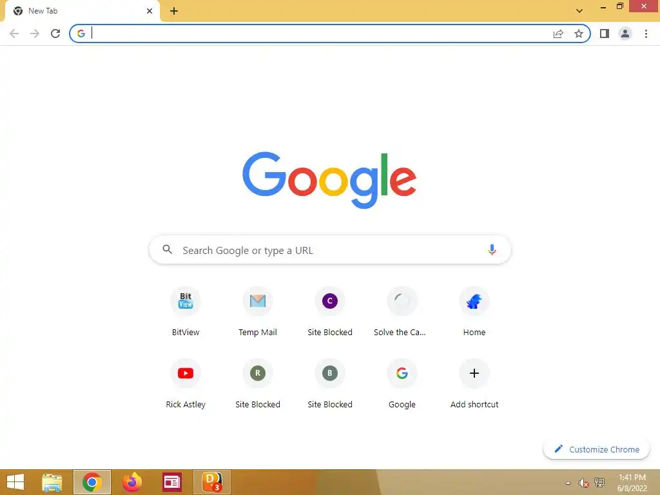The width and height of the screenshot is (660, 495).
Task: Open Chrome's three-dot menu
Action: click(646, 34)
